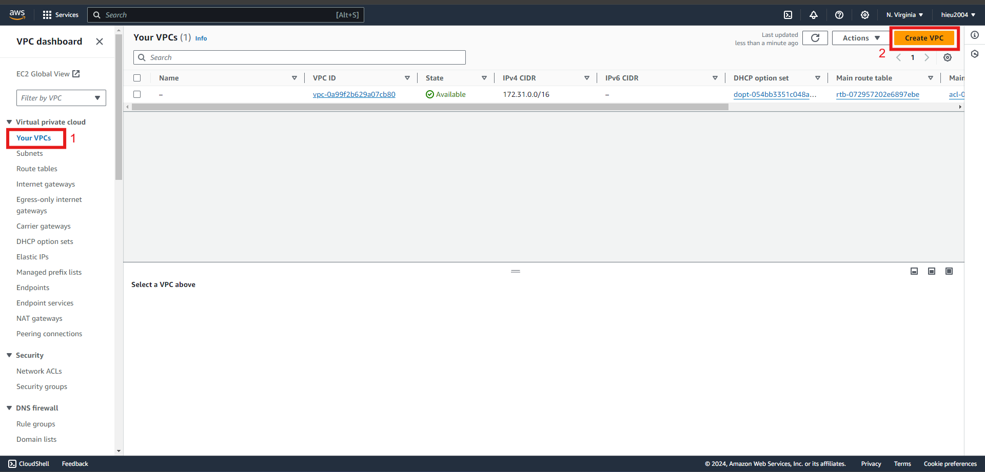Collapse split panel to minimum size
The image size is (985, 472).
point(914,271)
